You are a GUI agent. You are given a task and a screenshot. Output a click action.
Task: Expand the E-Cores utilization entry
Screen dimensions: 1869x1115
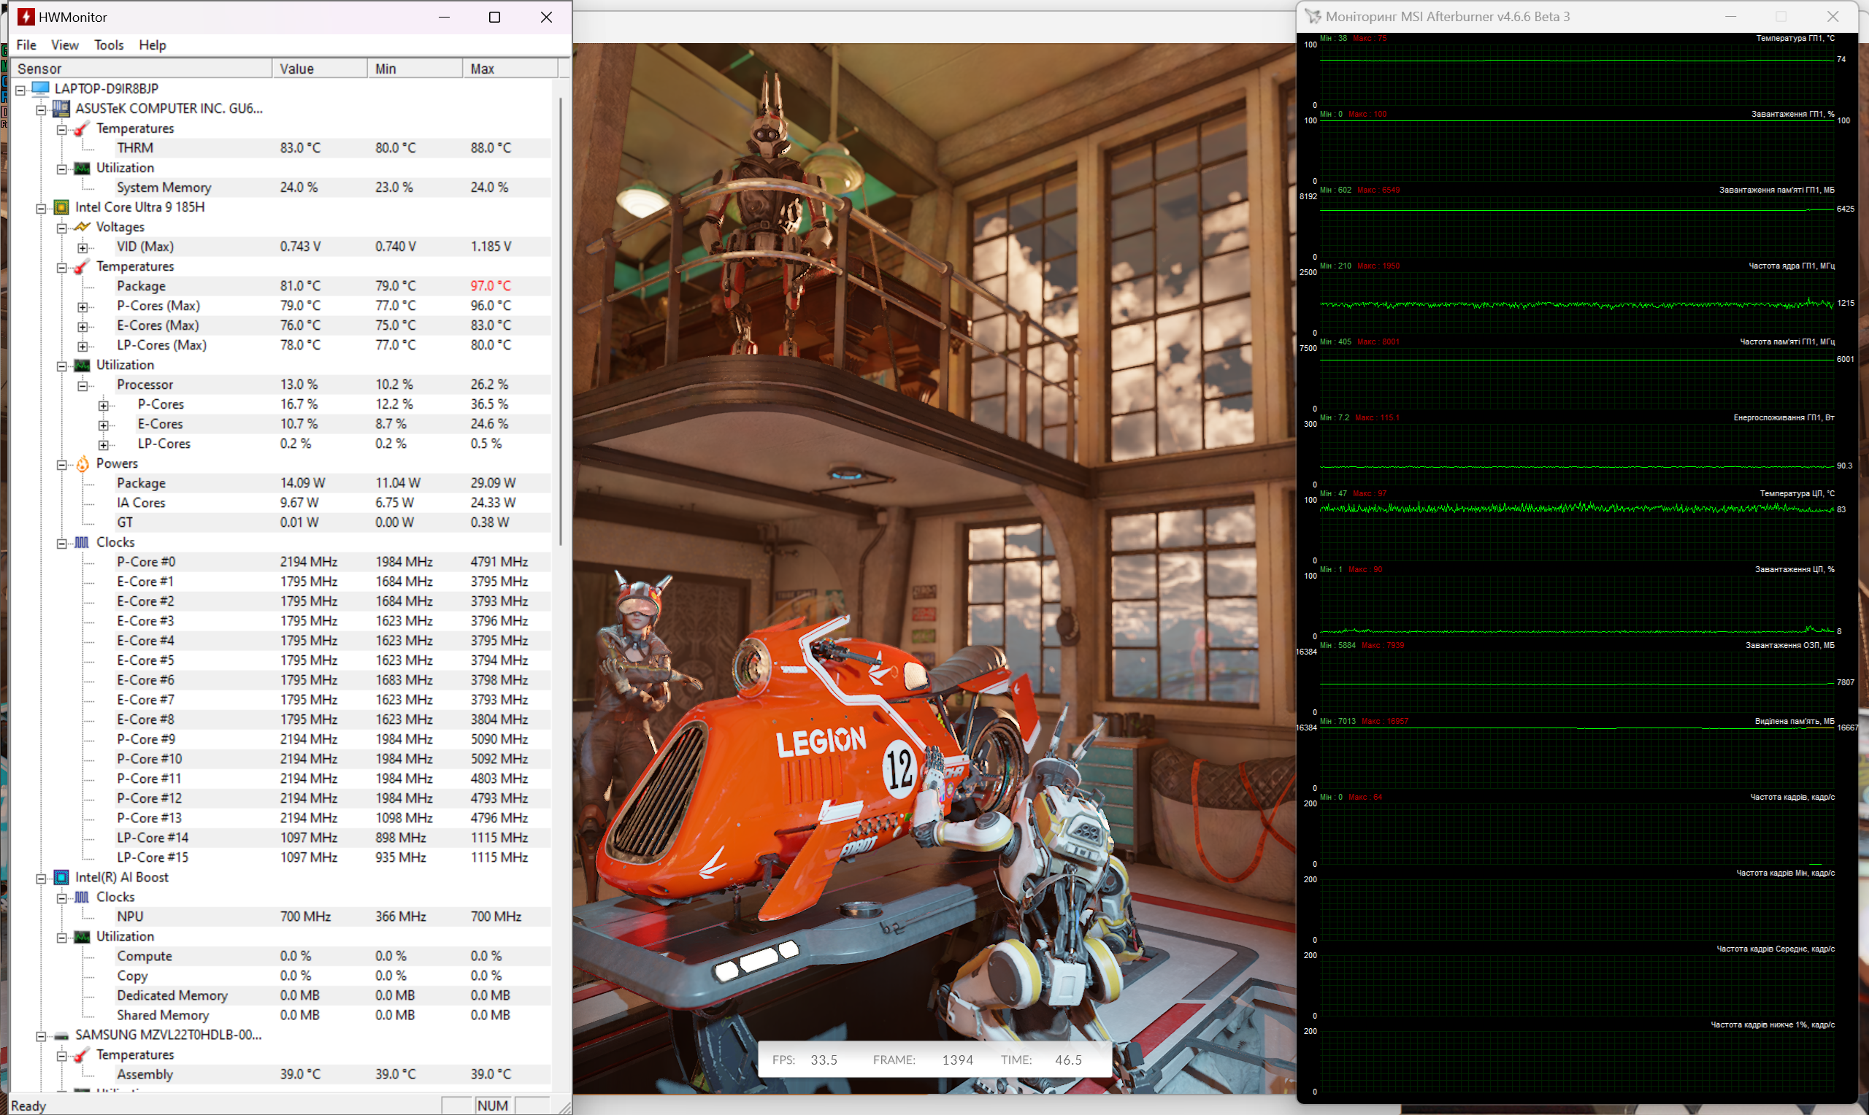click(x=104, y=425)
